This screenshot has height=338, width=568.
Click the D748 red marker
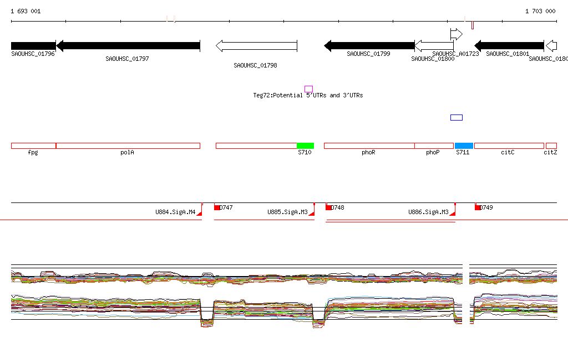pos(328,207)
